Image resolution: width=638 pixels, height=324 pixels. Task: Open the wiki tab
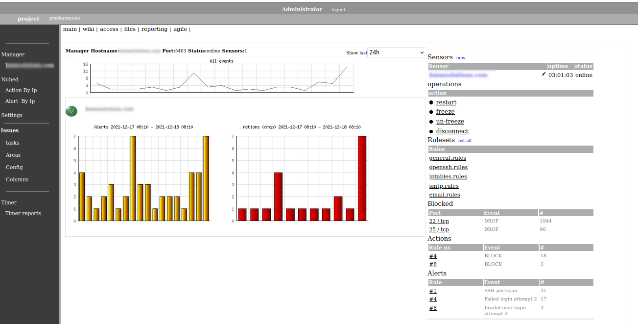[x=88, y=29]
